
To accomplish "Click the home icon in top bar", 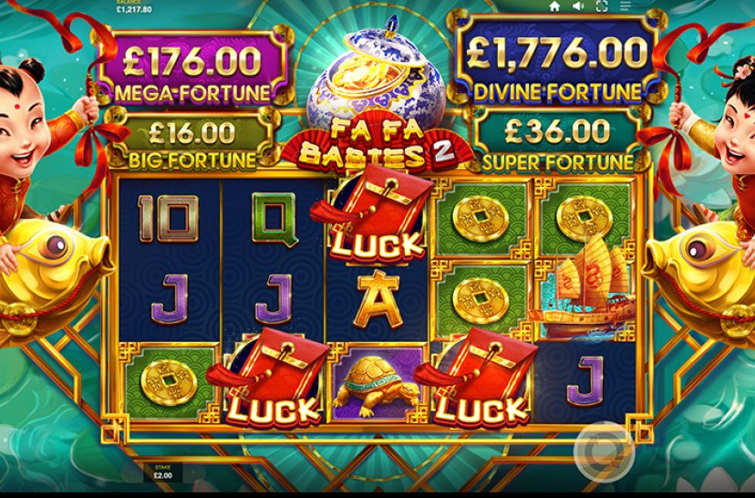I will pos(554,6).
